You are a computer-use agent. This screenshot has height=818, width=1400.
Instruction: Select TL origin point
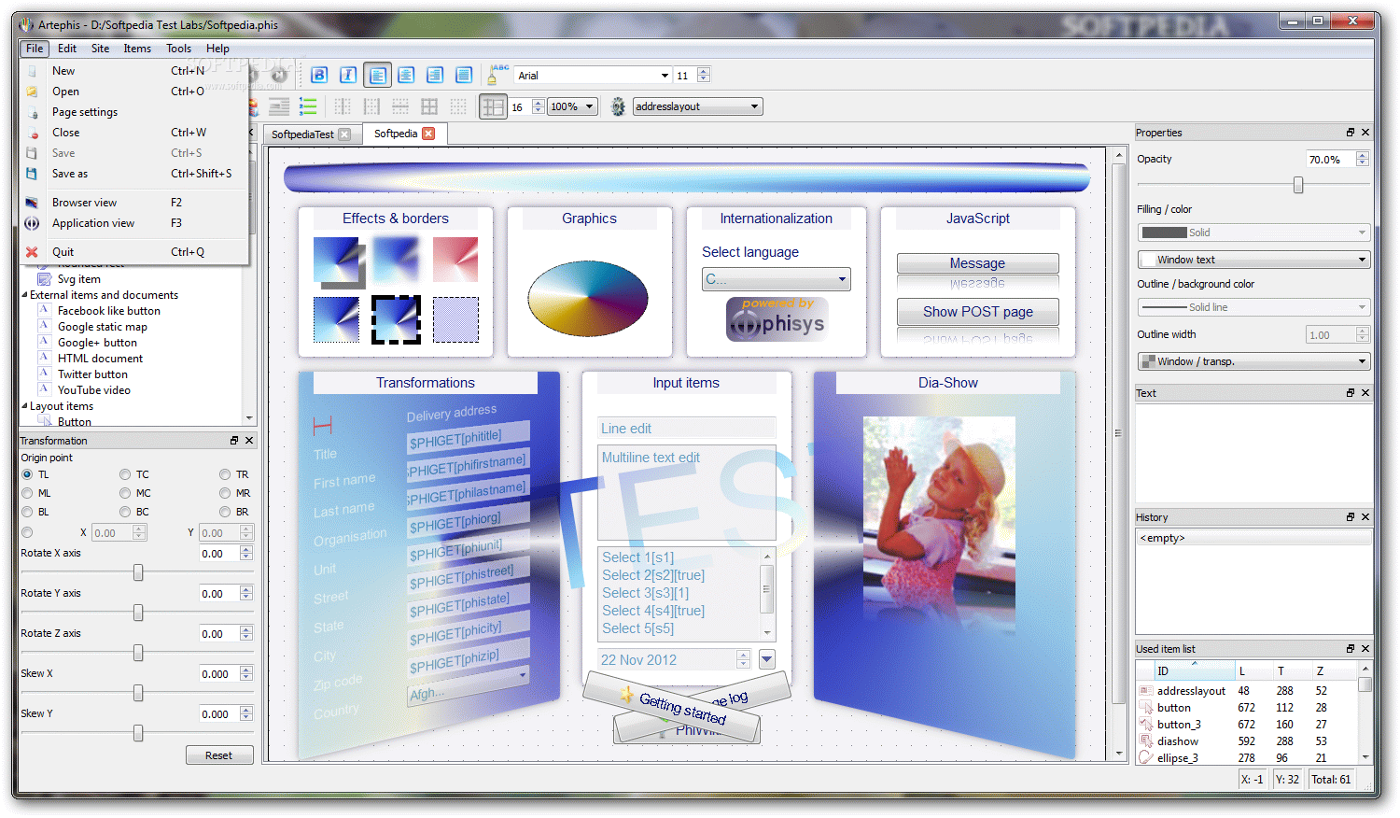[x=27, y=474]
